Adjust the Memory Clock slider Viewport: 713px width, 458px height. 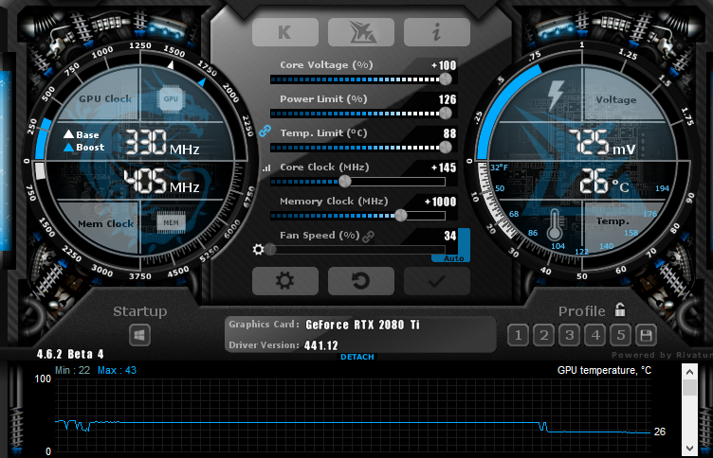(x=357, y=216)
